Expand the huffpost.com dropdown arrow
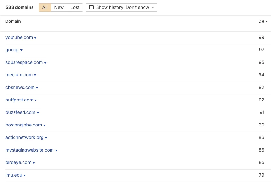 click(x=36, y=100)
